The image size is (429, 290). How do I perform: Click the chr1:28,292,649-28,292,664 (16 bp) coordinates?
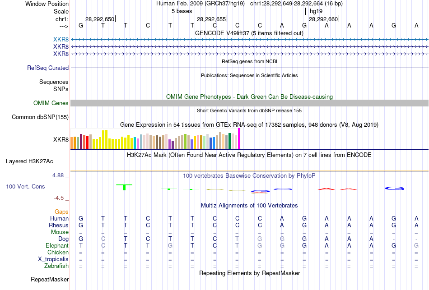(296, 4)
